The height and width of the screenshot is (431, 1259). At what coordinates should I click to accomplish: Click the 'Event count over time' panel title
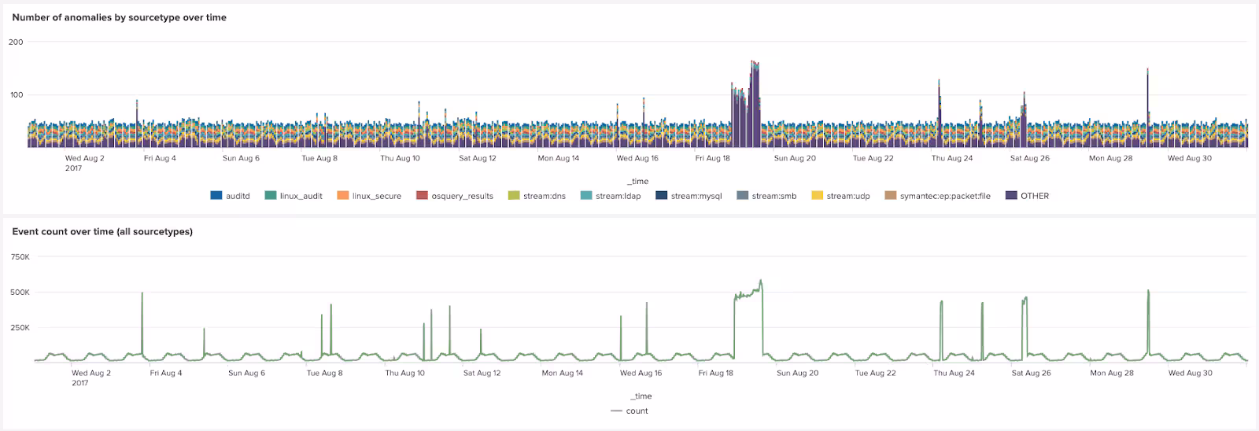point(102,231)
